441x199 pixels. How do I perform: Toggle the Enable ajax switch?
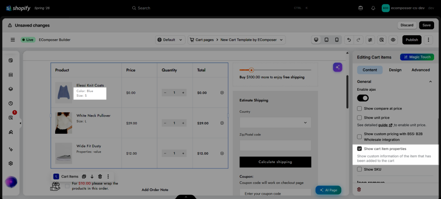tap(363, 98)
